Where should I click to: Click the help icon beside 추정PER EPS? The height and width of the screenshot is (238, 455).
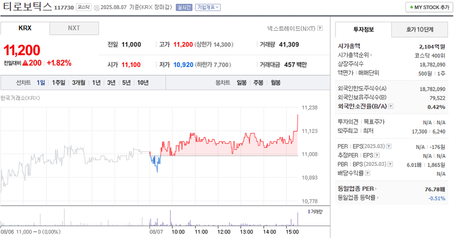coord(377,156)
